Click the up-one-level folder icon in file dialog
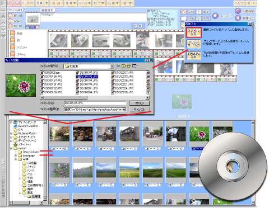Image resolution: width=269 pixels, height=208 pixels. tap(123, 66)
